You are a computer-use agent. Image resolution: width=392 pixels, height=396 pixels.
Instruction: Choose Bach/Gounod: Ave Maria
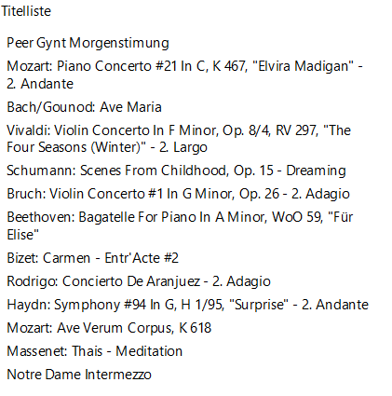(x=84, y=107)
